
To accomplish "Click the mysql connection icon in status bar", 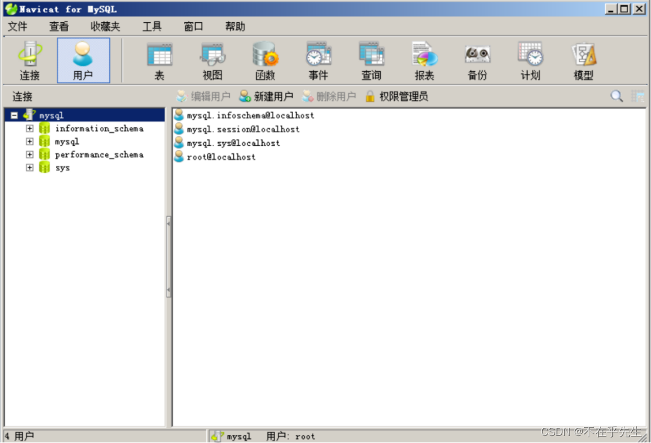I will 217,436.
